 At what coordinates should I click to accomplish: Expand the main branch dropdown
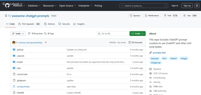click(x=18, y=33)
